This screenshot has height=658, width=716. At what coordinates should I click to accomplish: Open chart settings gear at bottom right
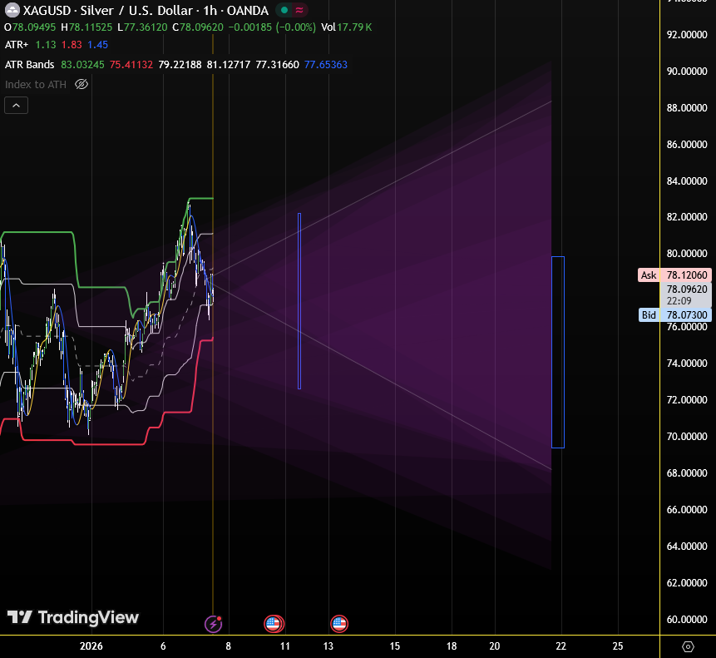click(688, 646)
